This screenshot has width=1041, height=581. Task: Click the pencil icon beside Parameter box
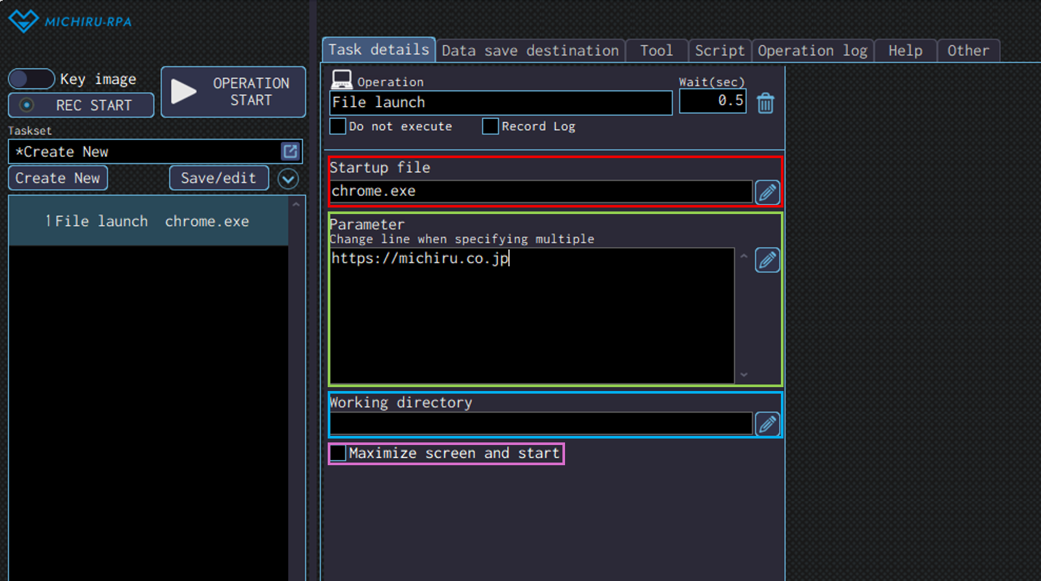767,260
